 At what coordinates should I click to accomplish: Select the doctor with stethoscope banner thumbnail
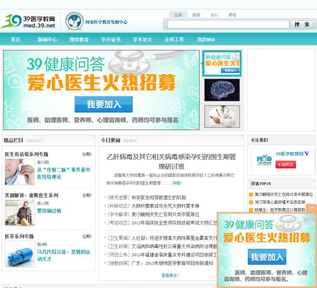click(222, 116)
